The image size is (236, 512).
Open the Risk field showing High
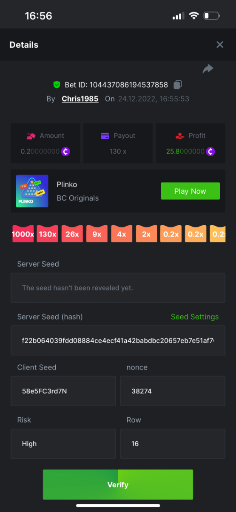click(63, 444)
